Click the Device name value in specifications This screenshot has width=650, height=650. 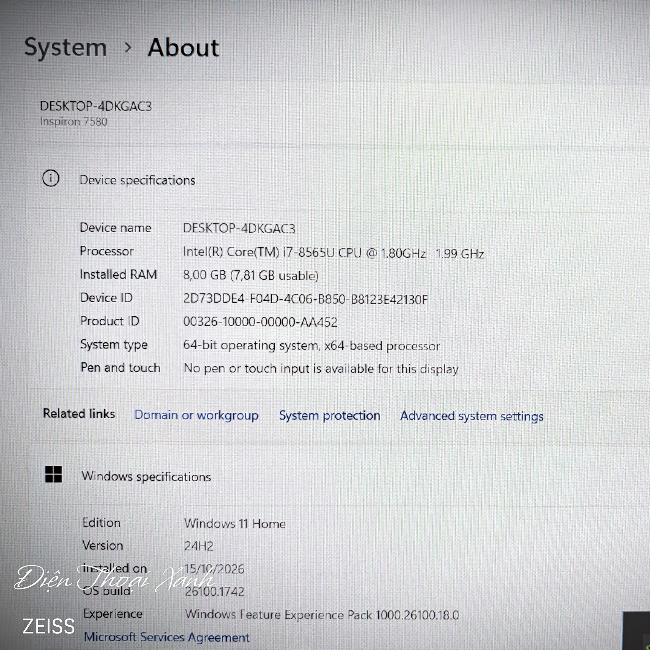pyautogui.click(x=239, y=228)
